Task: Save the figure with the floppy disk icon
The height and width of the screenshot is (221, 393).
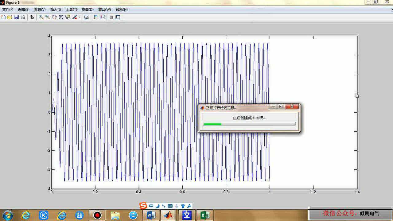Action: click(x=17, y=17)
